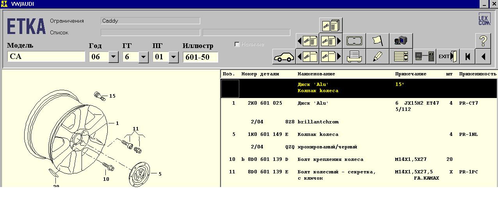The width and height of the screenshot is (498, 205).
Task: Click the single back arrow icon
Action: [x=483, y=57]
